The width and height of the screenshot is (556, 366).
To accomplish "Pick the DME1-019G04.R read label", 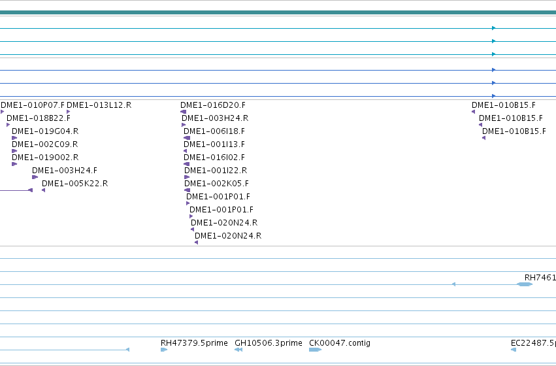I will (x=45, y=131).
